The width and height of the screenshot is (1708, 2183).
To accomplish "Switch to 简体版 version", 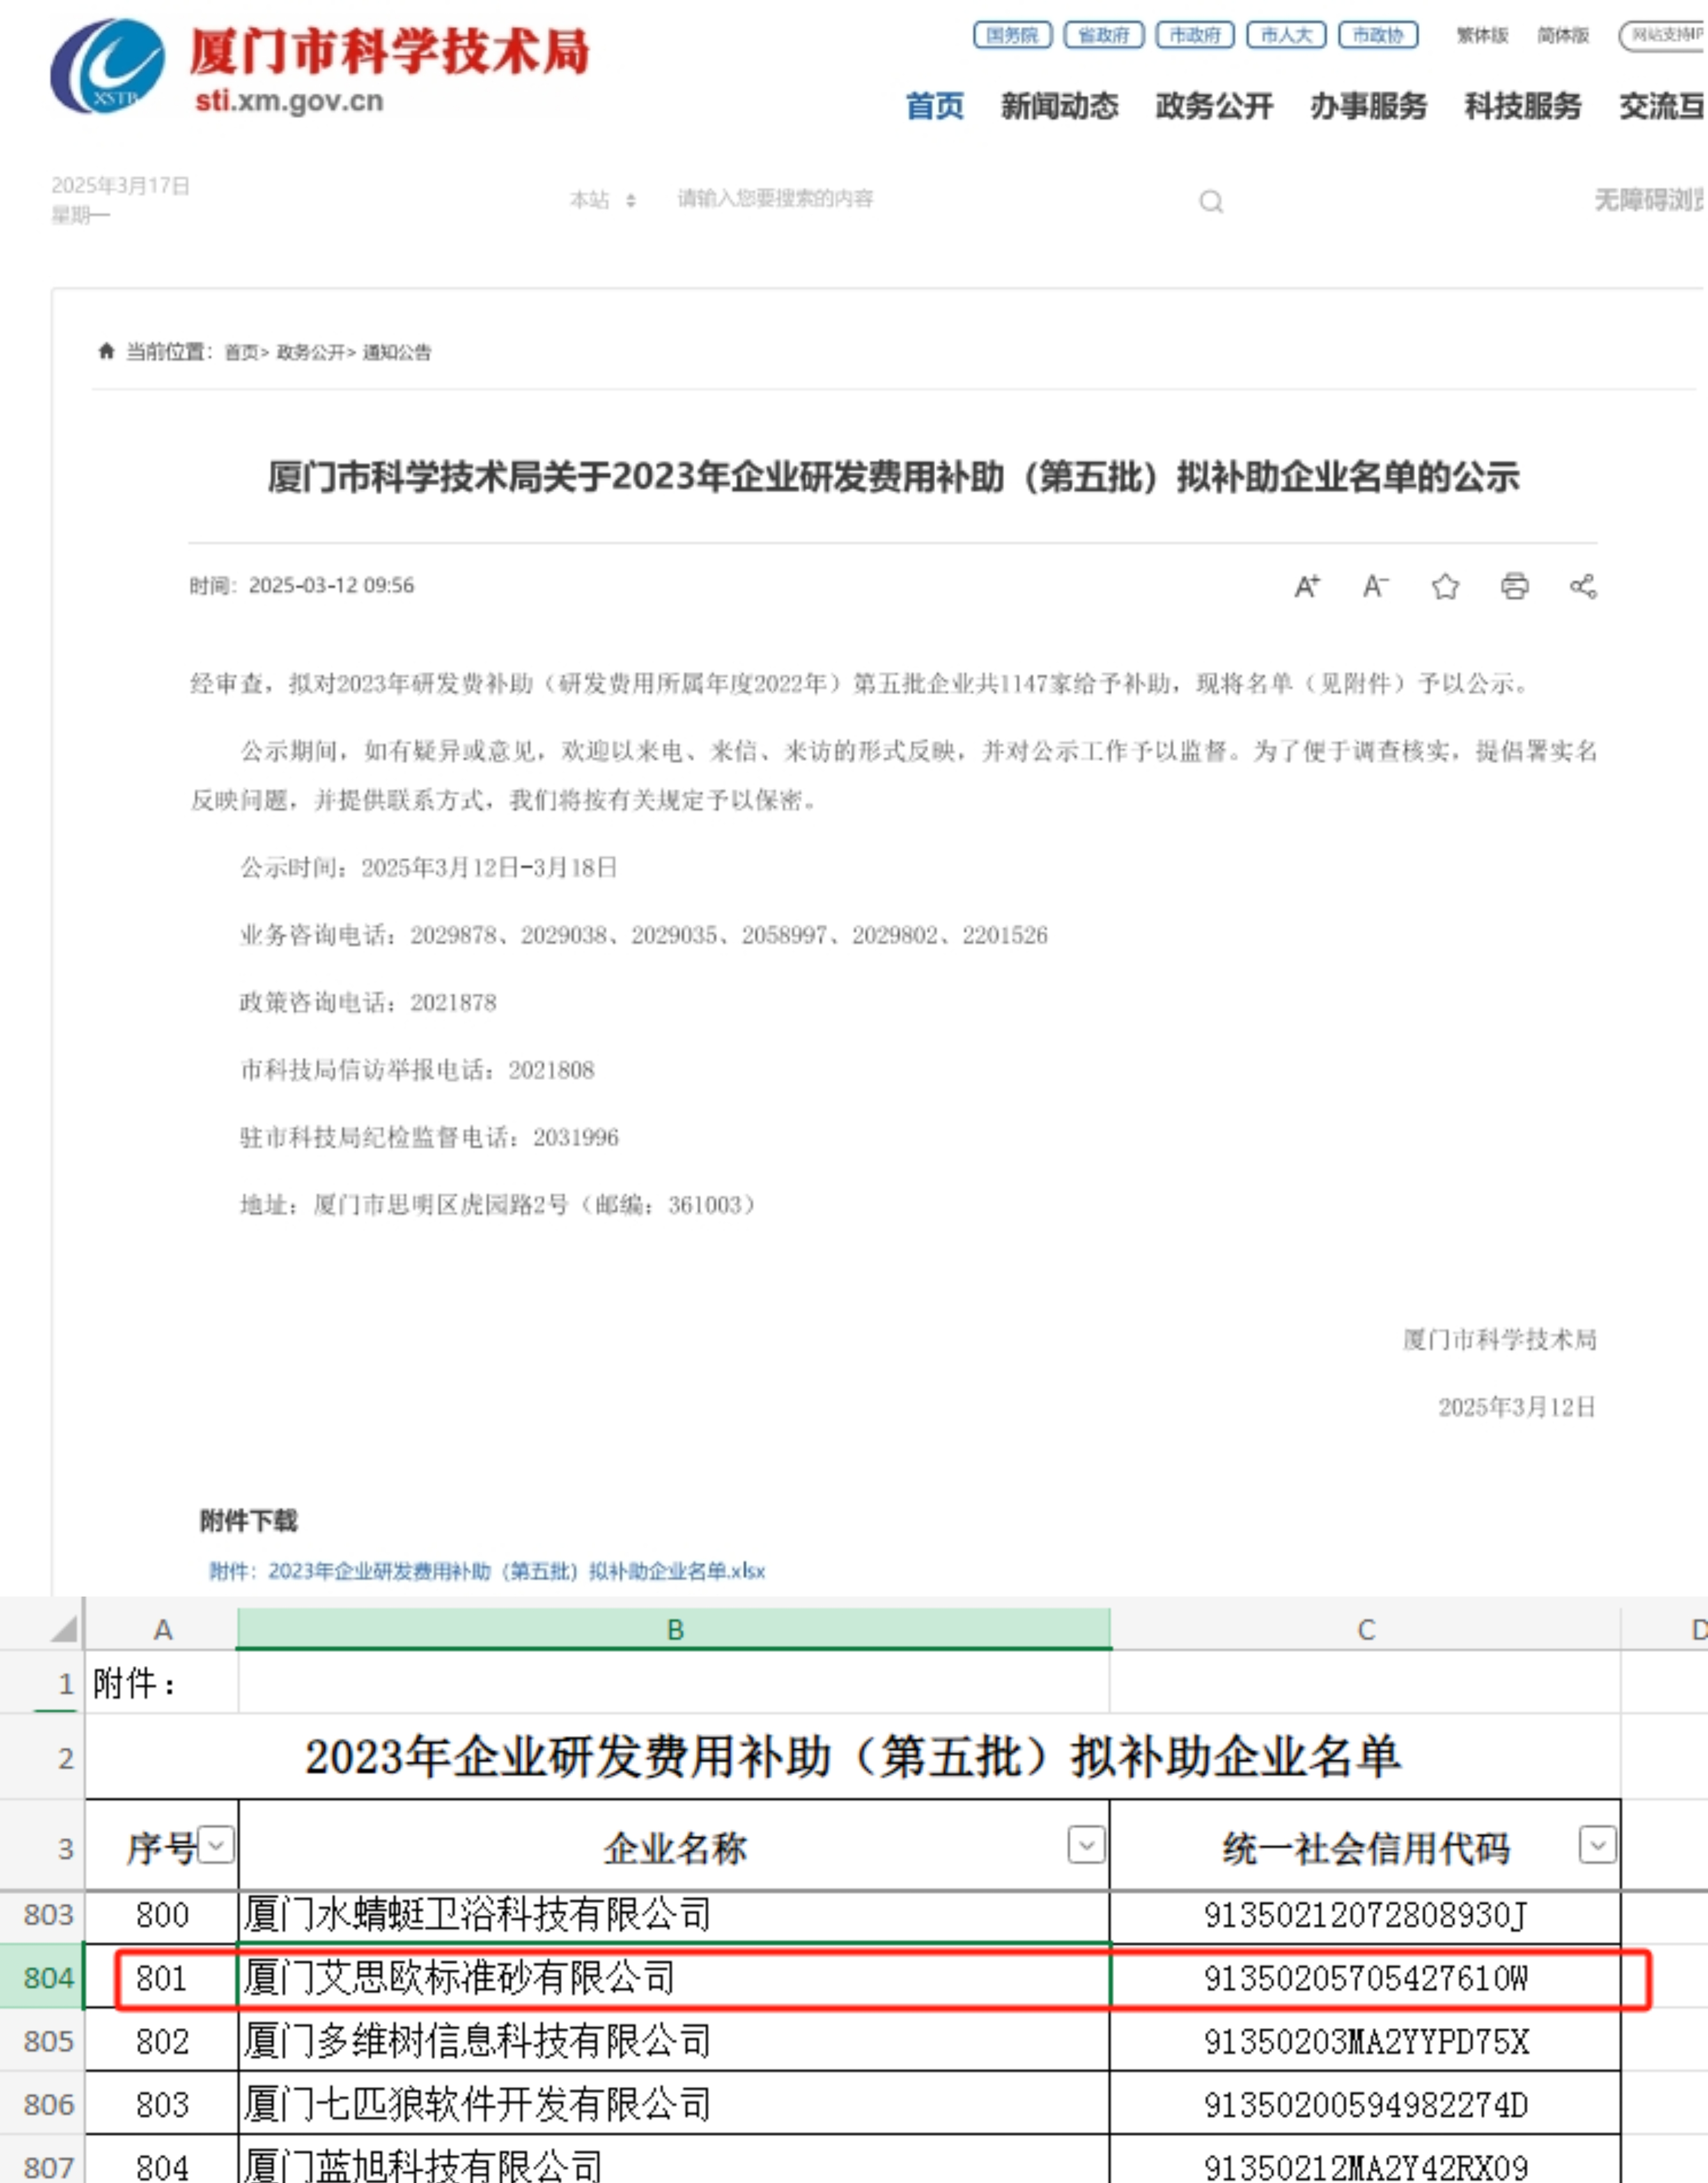I will 1563,35.
